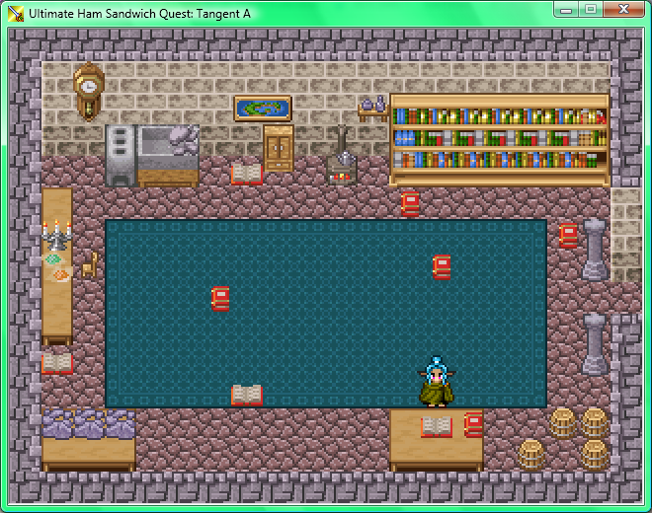The width and height of the screenshot is (652, 513).
Task: Pick the red book left on the carpet
Action: [x=220, y=298]
